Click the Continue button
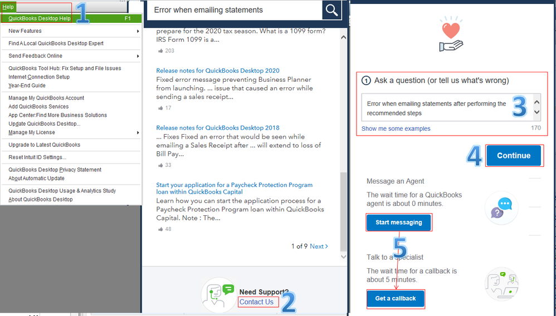 [514, 156]
